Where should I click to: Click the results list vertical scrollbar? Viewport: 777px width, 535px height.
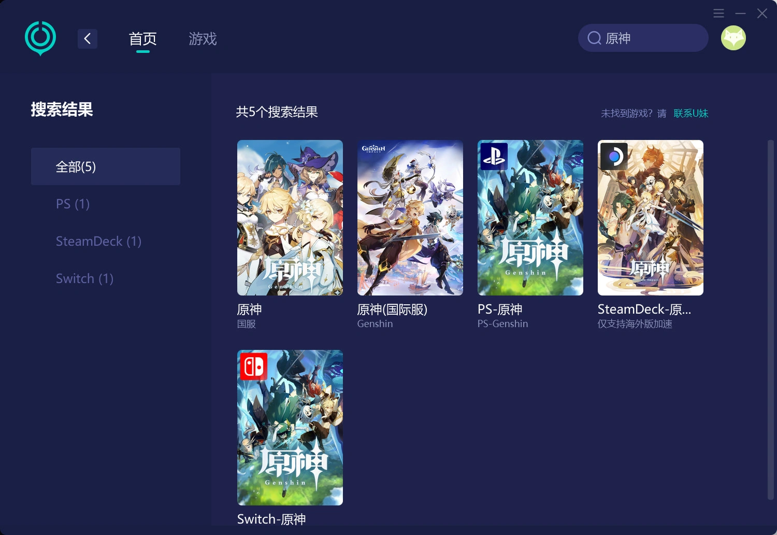(x=770, y=320)
